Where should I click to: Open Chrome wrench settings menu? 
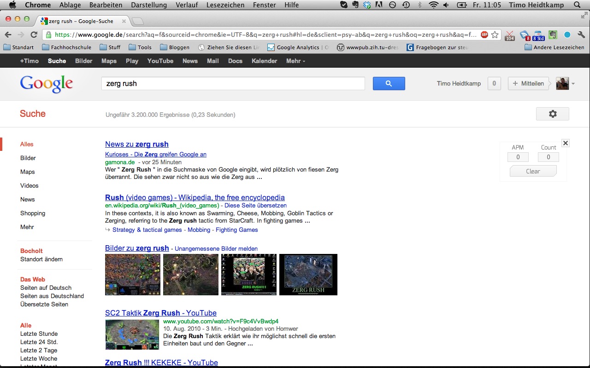pos(581,34)
